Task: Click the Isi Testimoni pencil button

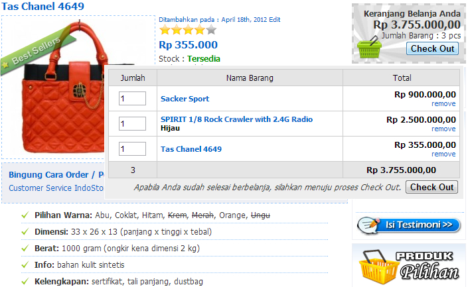Action: (x=409, y=225)
